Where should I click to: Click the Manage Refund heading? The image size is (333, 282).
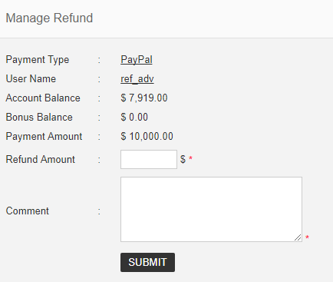pyautogui.click(x=49, y=18)
